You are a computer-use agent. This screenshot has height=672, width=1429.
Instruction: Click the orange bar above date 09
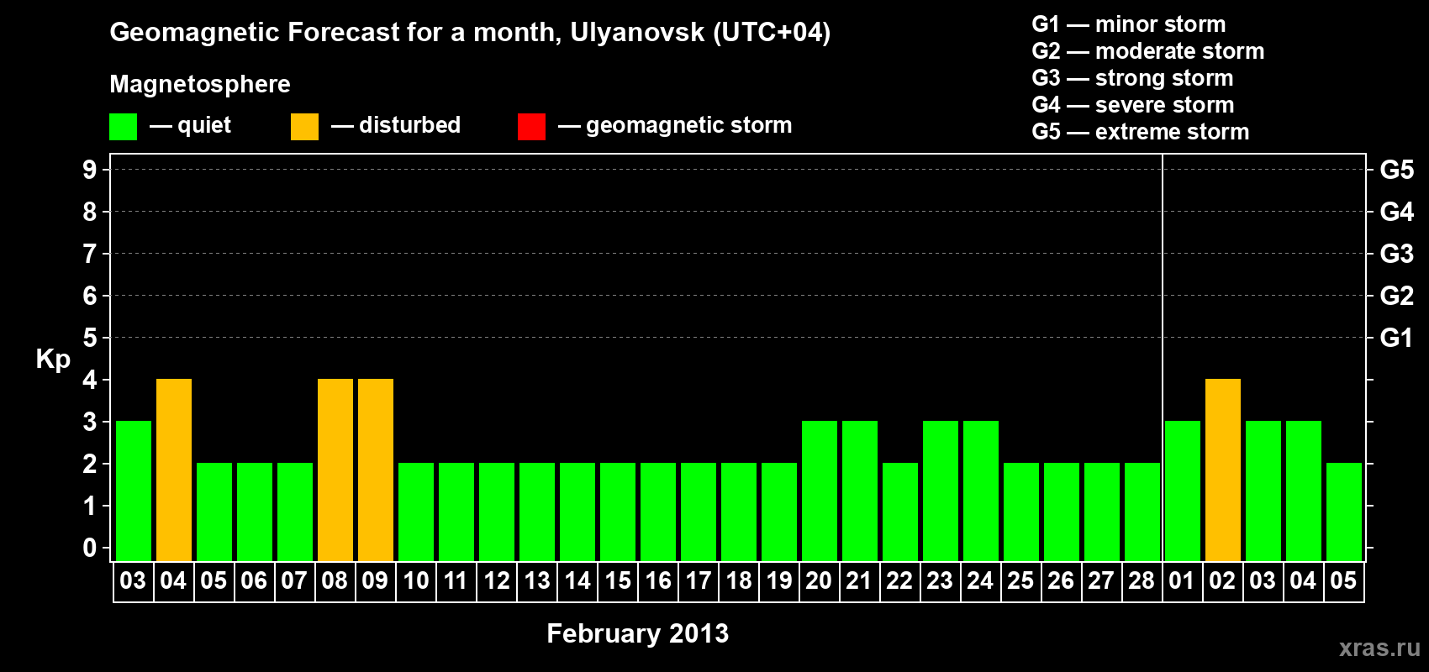click(x=376, y=470)
